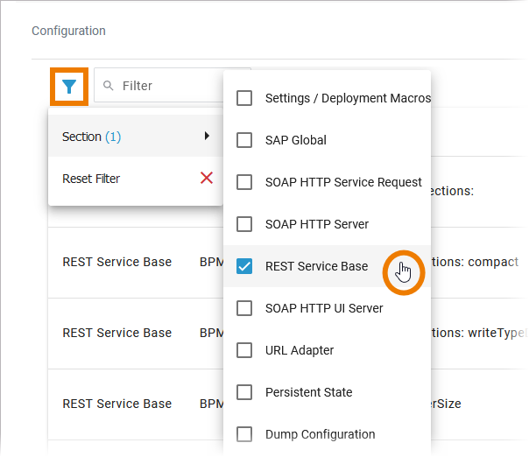
Task: Select the Persistent State checkbox
Action: tap(245, 392)
